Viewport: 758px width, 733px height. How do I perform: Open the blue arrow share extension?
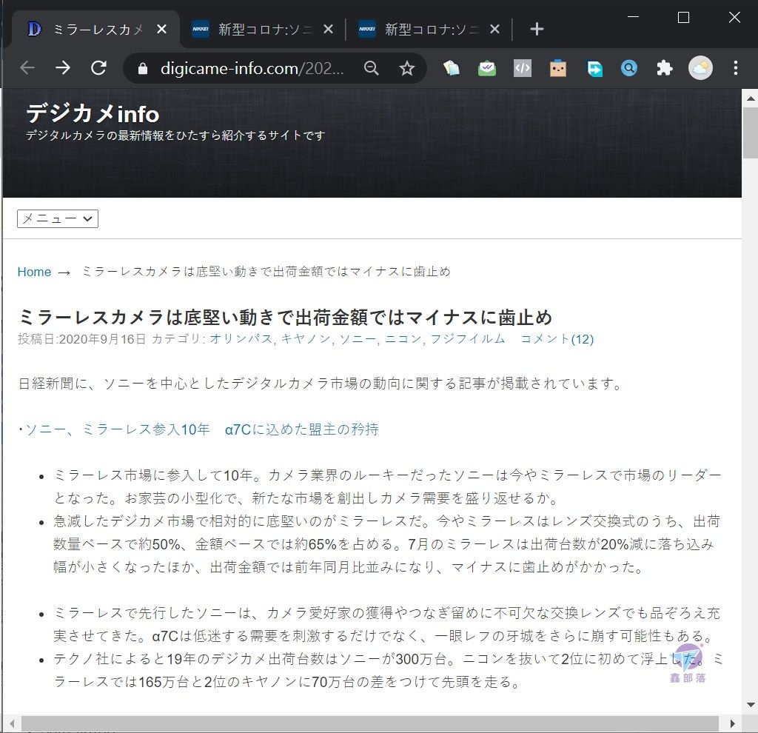pos(594,68)
